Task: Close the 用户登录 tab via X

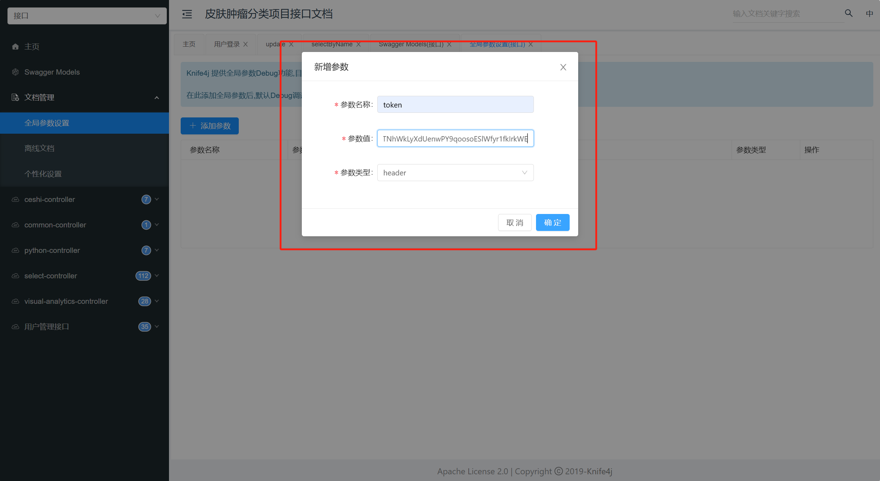Action: click(x=246, y=44)
